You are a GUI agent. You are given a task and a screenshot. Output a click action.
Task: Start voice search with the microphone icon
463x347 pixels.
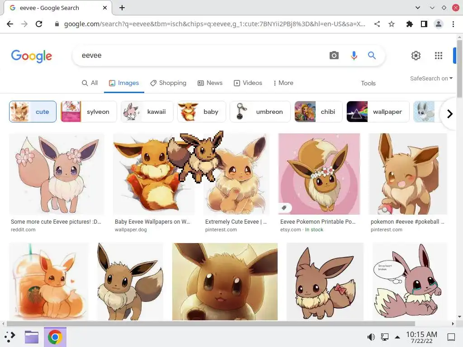[354, 56]
